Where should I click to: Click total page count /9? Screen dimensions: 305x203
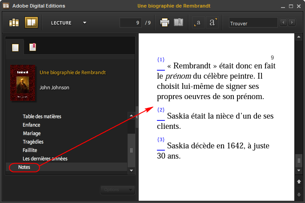click(148, 23)
